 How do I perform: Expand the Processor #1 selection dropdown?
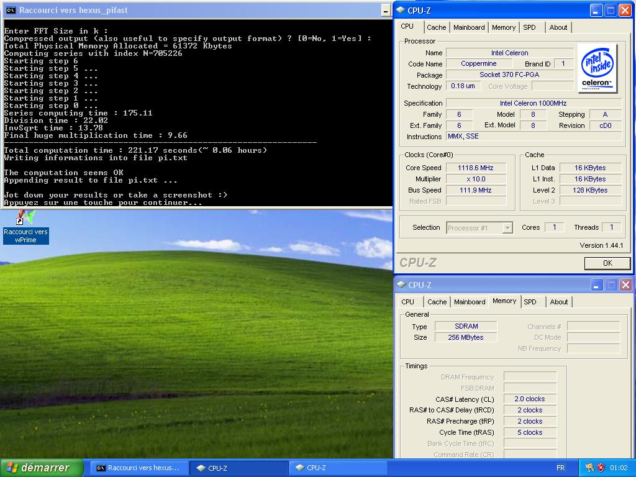pos(507,228)
